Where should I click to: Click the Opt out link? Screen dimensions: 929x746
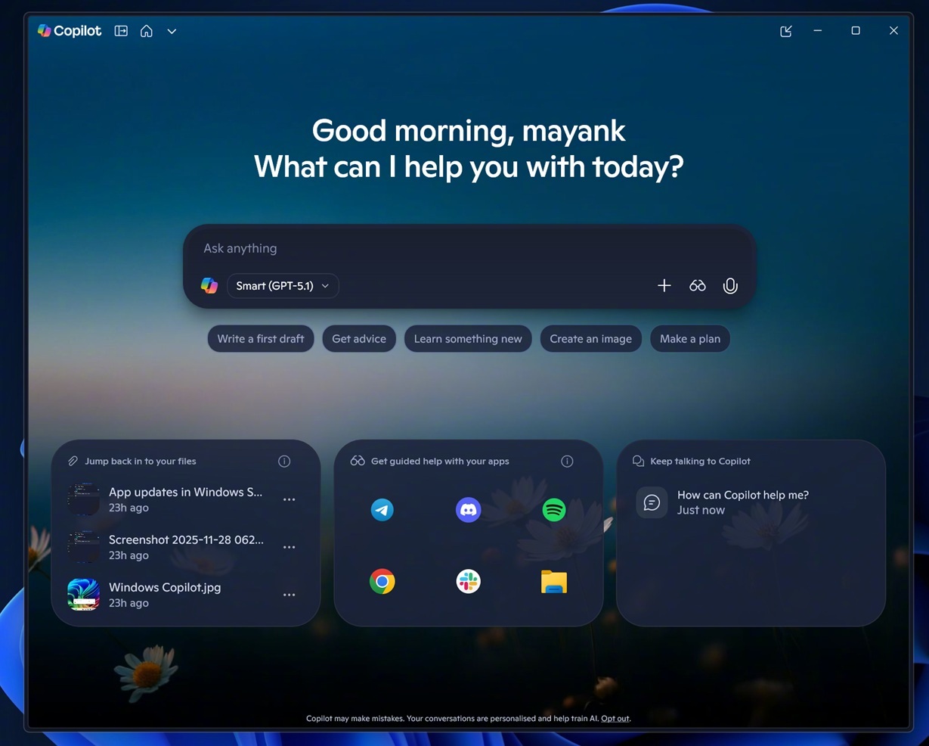pyautogui.click(x=615, y=719)
